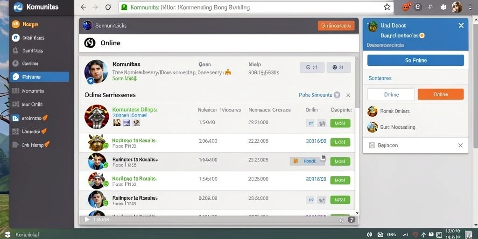Click green button in 1.64.400 row
The image size is (478, 239).
[340, 161]
